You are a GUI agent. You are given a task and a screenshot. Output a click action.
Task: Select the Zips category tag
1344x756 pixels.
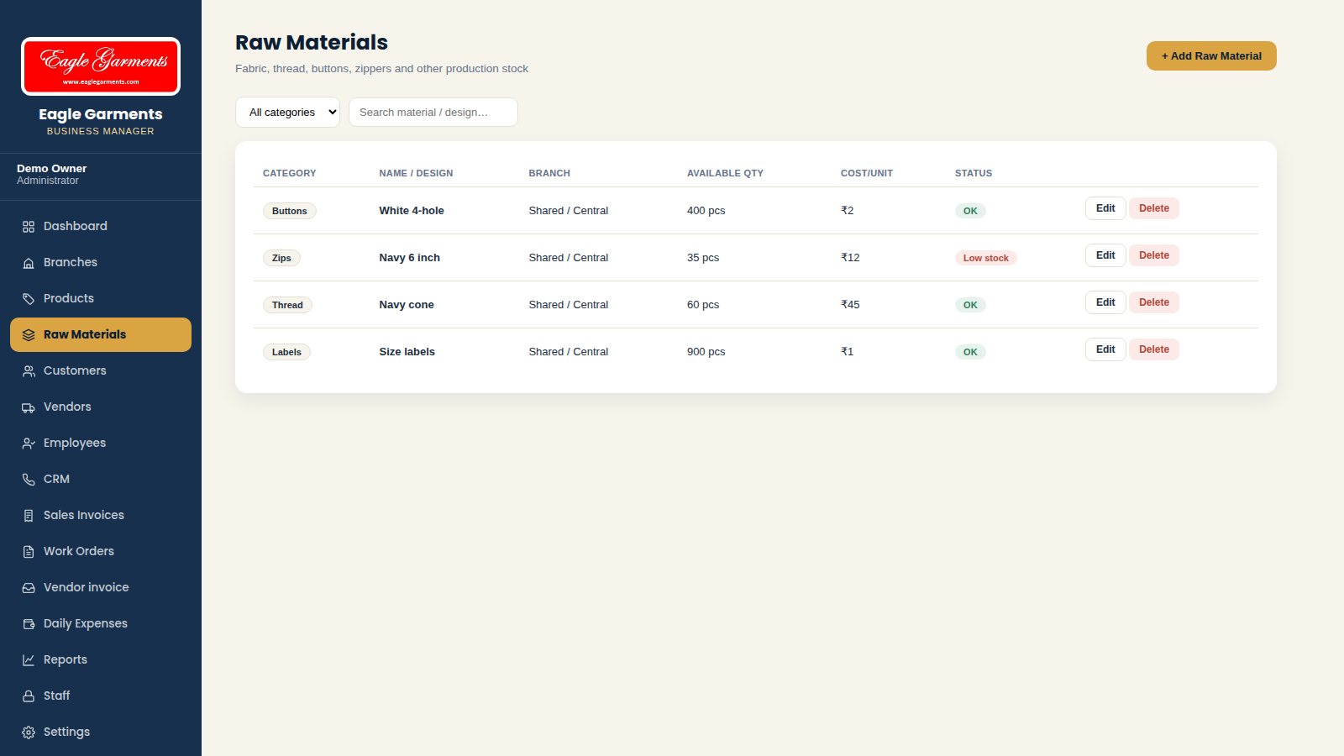pyautogui.click(x=281, y=258)
